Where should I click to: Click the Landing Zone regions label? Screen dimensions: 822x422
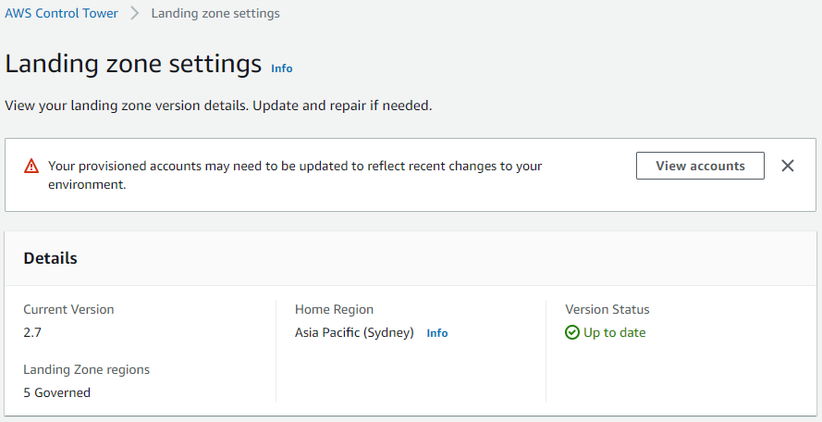(86, 369)
